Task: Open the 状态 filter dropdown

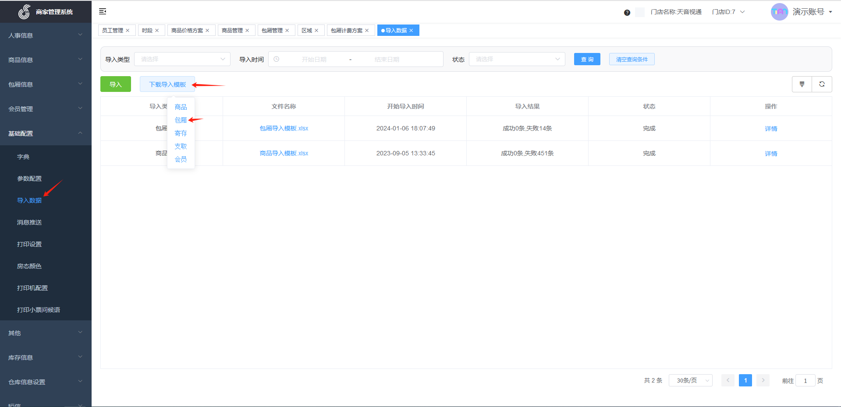Action: pyautogui.click(x=517, y=59)
